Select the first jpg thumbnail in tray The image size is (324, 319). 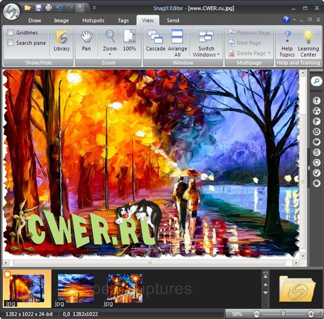click(x=27, y=288)
